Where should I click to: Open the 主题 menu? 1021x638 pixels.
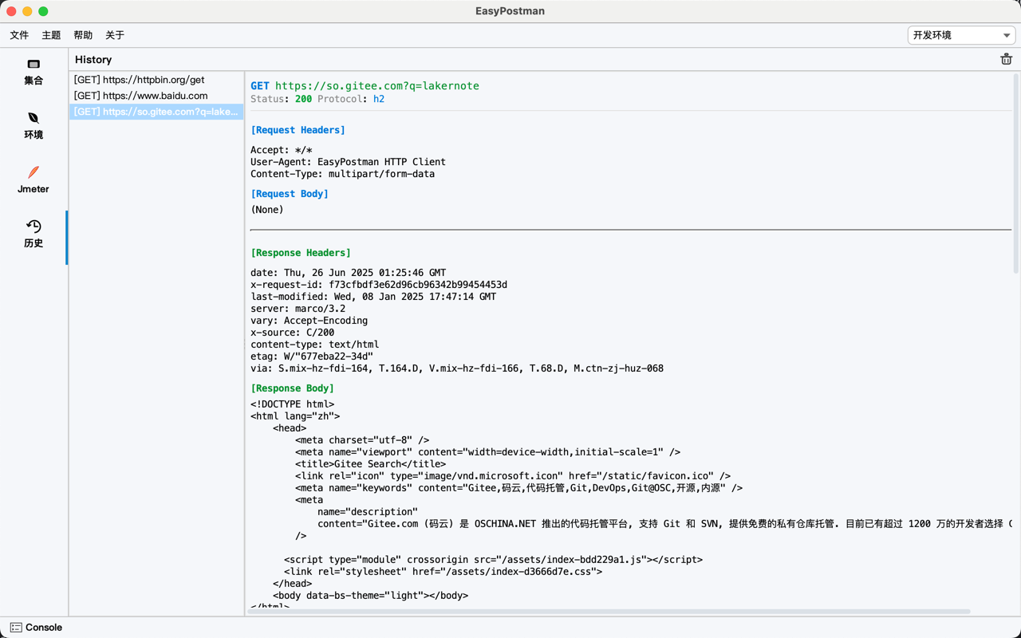pos(51,35)
